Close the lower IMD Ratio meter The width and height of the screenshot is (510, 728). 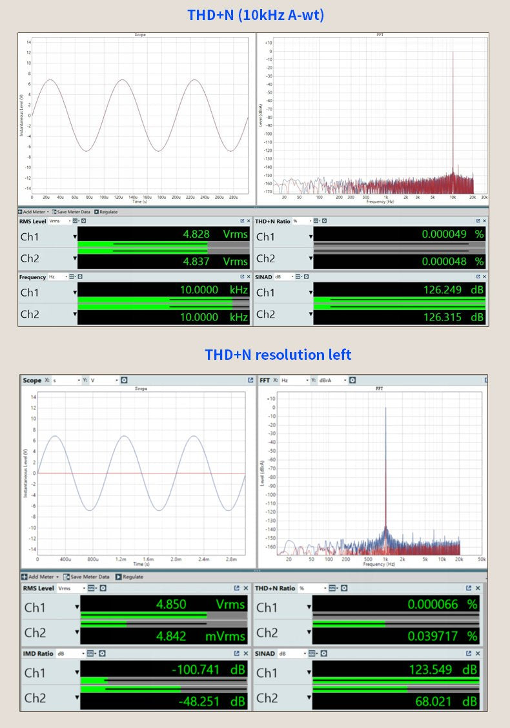(245, 654)
